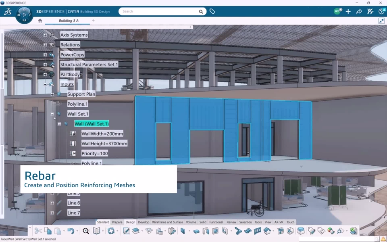Select the highlighted blue wall in viewport
The height and width of the screenshot is (242, 387).
click(x=207, y=114)
